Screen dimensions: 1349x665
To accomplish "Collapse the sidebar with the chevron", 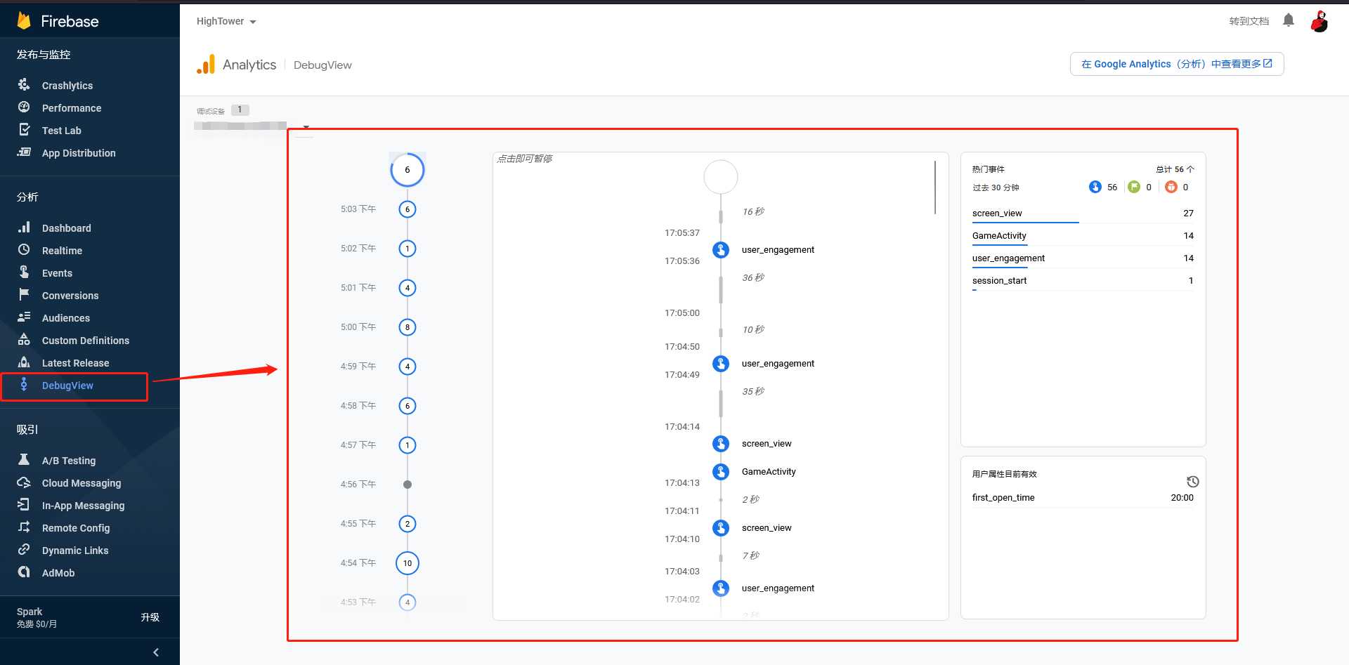I will (156, 652).
